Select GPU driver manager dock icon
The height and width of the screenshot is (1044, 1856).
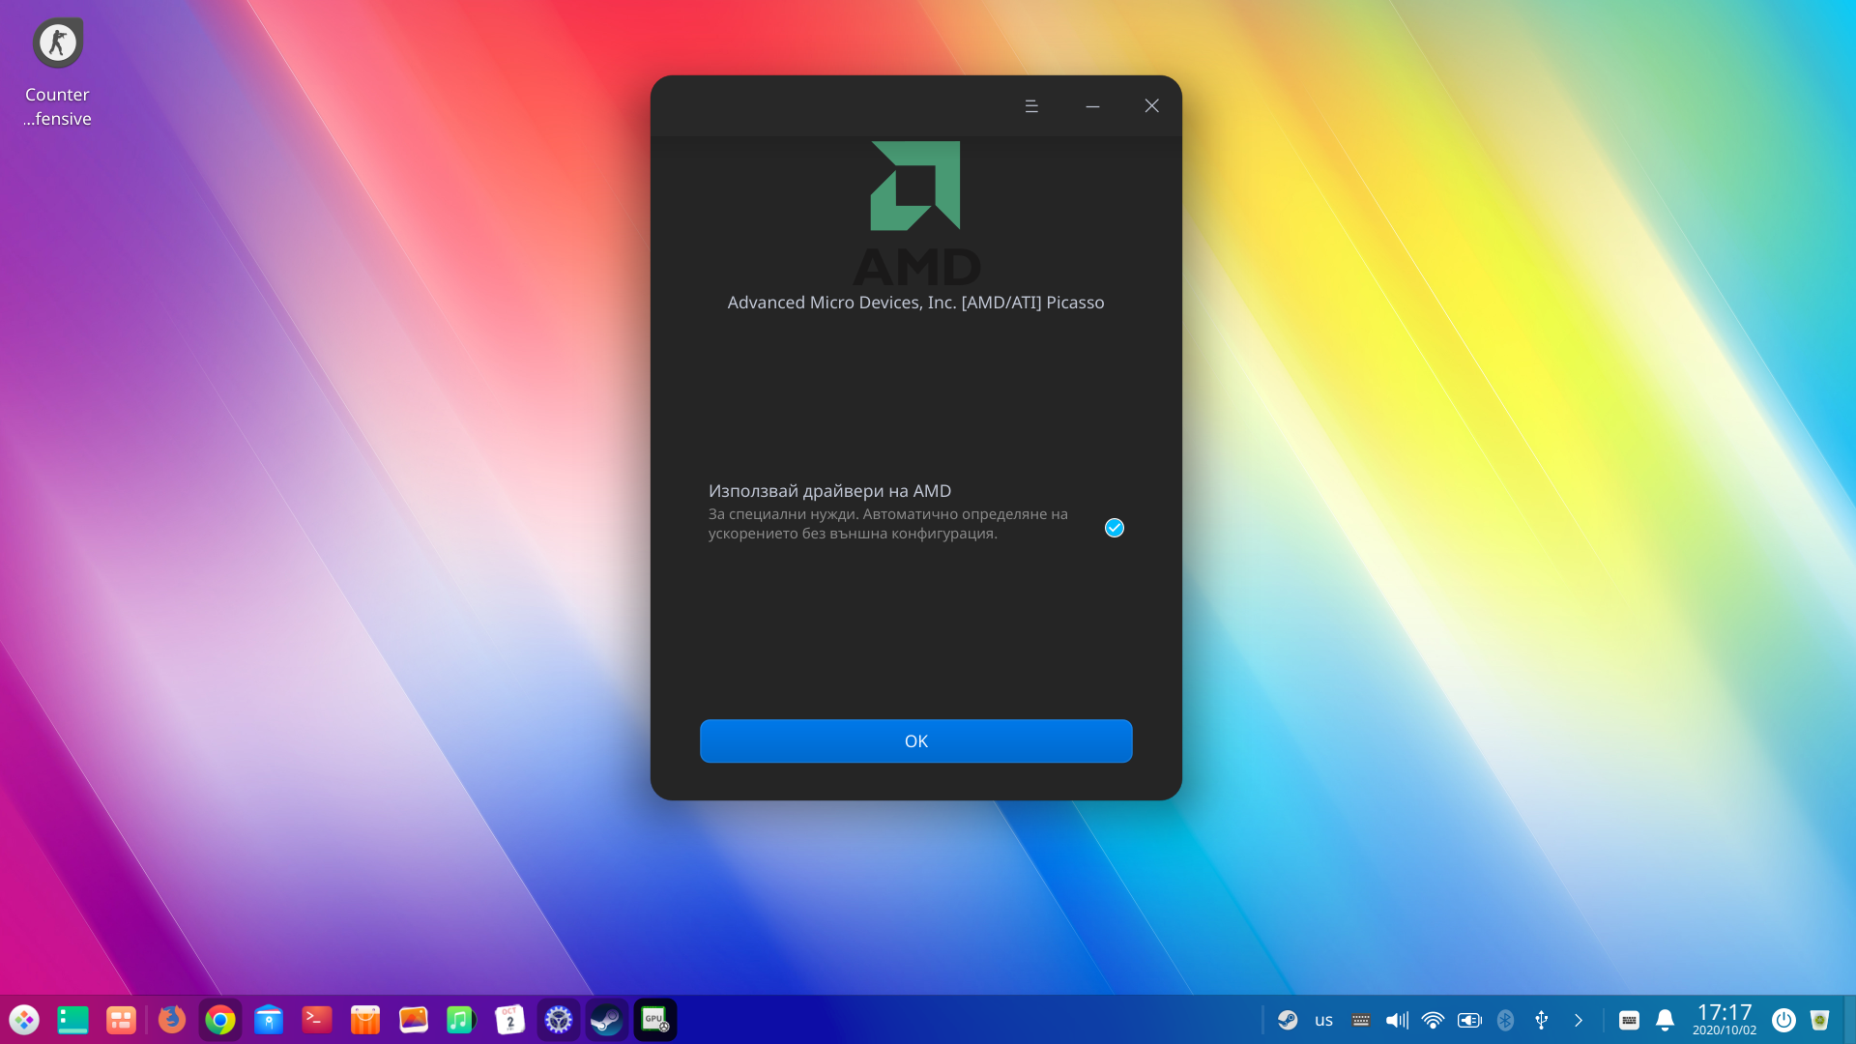(x=655, y=1020)
